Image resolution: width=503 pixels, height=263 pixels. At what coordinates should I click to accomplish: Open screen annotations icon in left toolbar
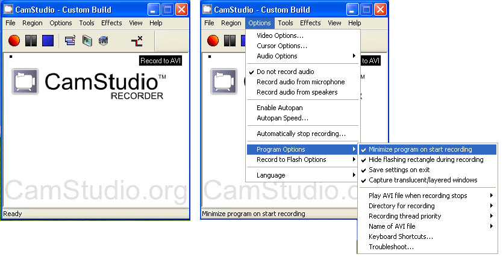(87, 41)
